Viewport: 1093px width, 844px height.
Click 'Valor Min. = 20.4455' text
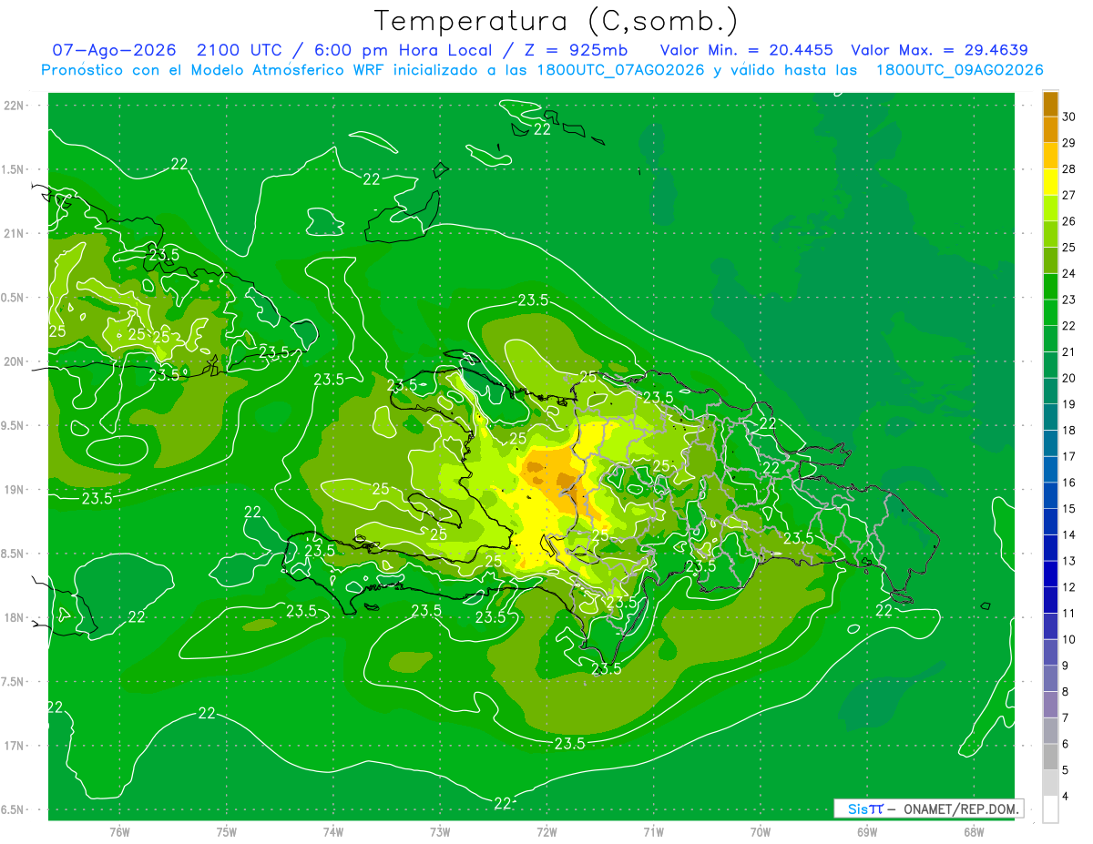pos(746,50)
